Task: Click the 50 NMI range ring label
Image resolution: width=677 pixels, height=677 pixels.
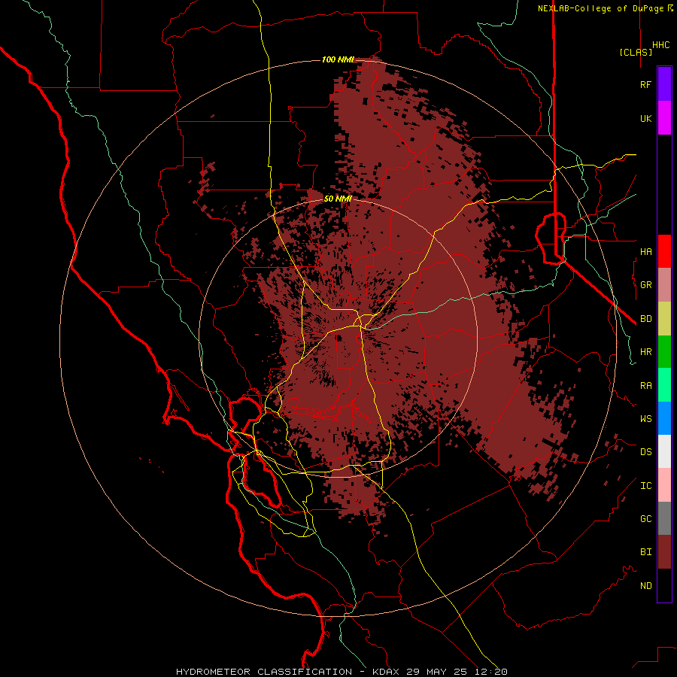Action: tap(338, 199)
